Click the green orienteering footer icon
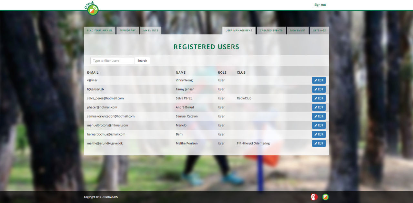 click(x=325, y=197)
